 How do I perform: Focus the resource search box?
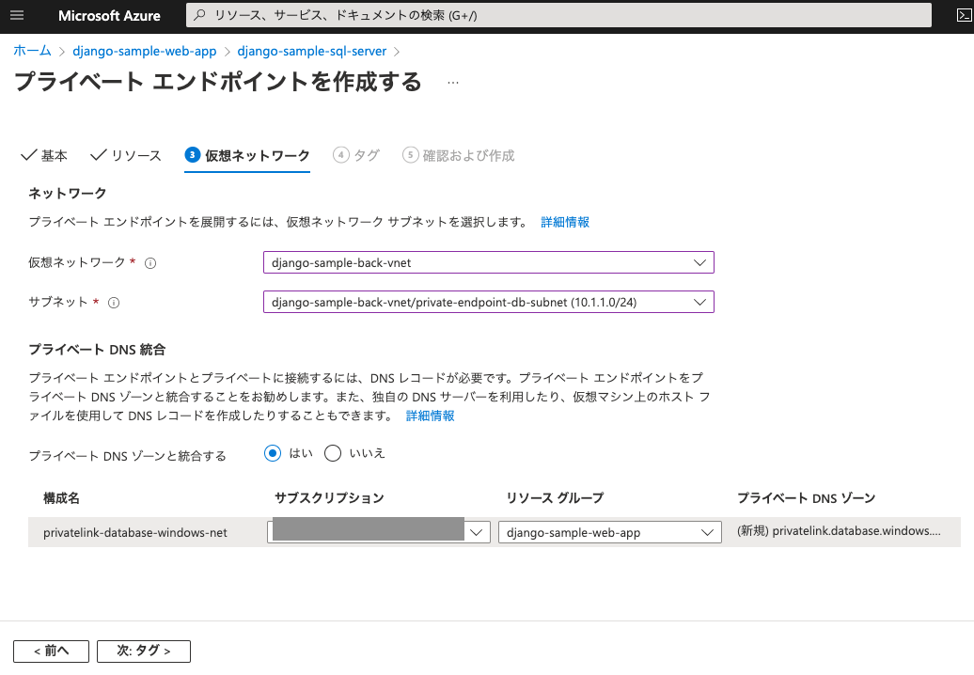558,15
